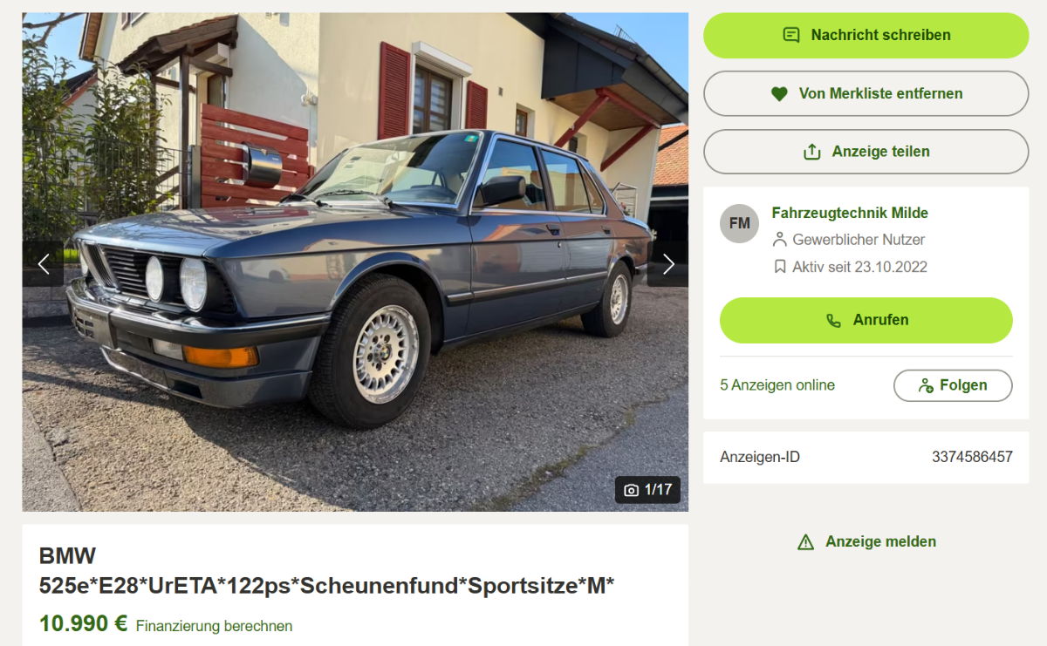Click the chat bubble icon in Nachricht schreiben
This screenshot has height=646, width=1047.
tap(791, 36)
